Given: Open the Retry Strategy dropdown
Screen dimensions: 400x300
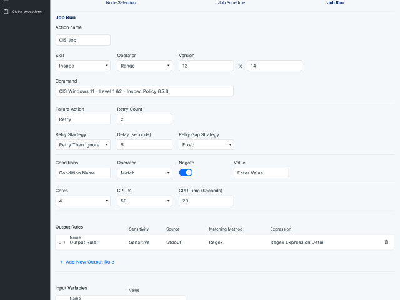Looking at the screenshot, I should [x=82, y=144].
